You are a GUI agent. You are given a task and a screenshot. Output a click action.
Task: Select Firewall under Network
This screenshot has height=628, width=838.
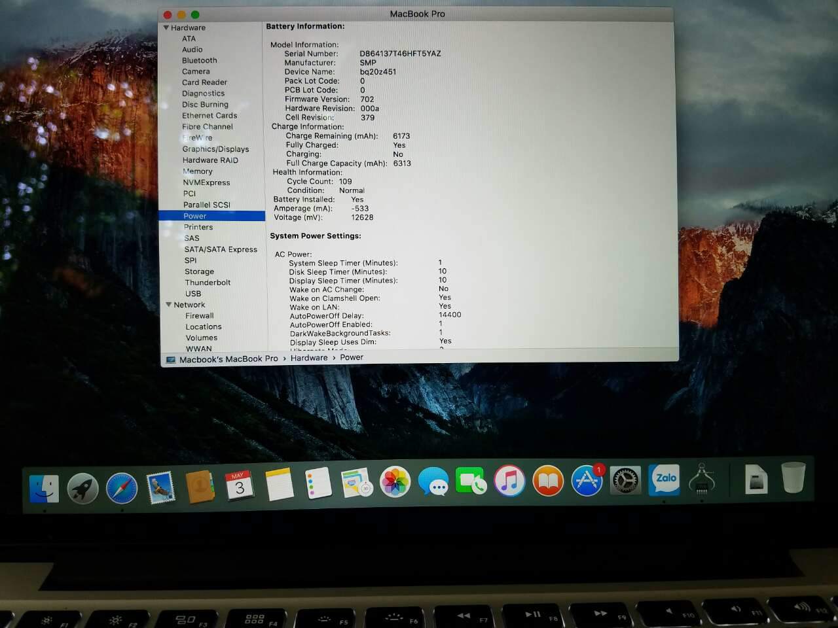[x=200, y=316]
